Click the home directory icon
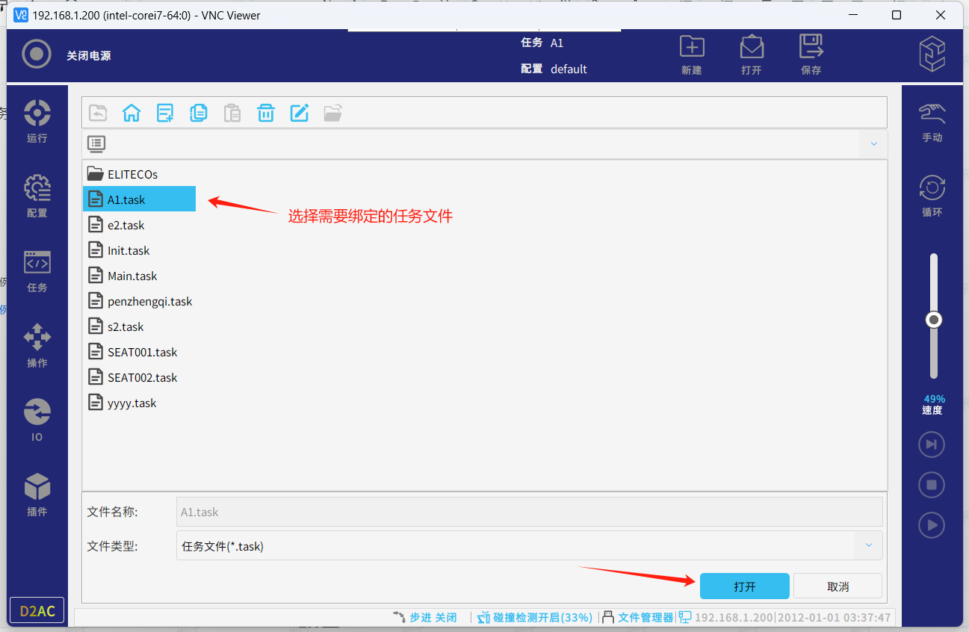The image size is (969, 632). [x=131, y=113]
